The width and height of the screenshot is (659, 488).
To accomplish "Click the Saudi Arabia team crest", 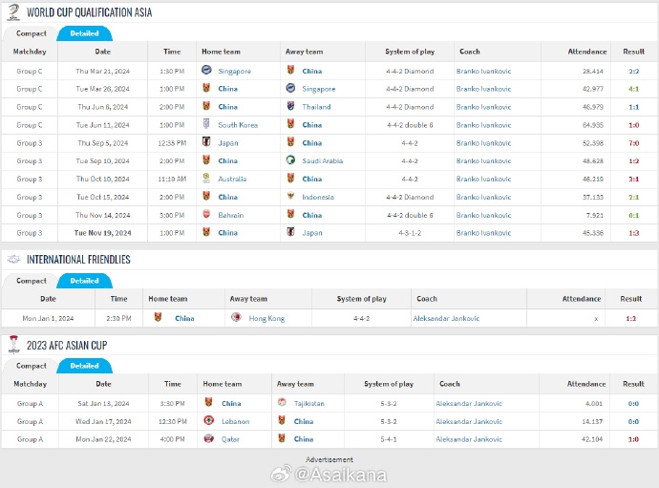I will click(290, 160).
